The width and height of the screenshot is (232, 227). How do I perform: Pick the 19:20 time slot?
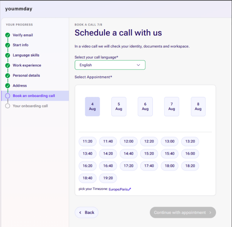coord(108,178)
